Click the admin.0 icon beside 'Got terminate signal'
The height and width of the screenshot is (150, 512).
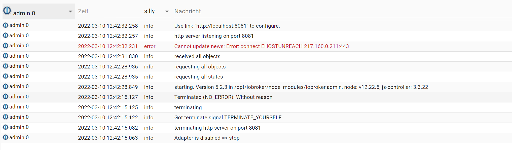pos(6,117)
